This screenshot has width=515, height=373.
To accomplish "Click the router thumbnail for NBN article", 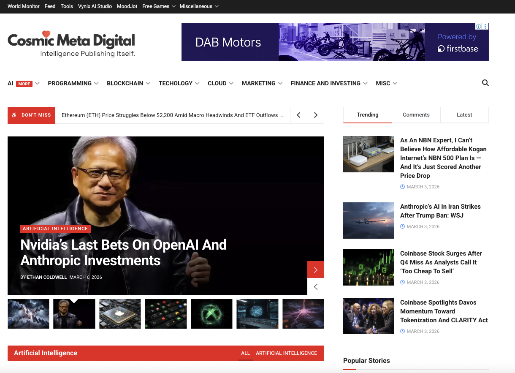I will (369, 154).
